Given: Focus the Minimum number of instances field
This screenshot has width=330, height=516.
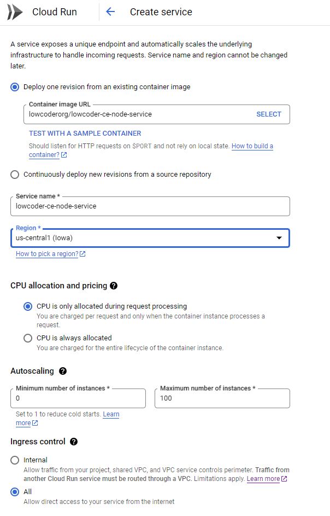Looking at the screenshot, I should coord(78,398).
